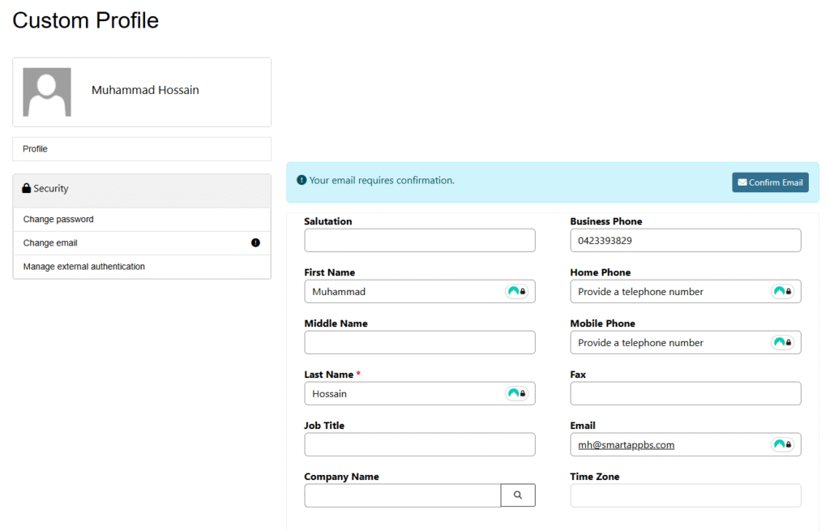Focus the Business Phone field
830x531 pixels.
685,241
